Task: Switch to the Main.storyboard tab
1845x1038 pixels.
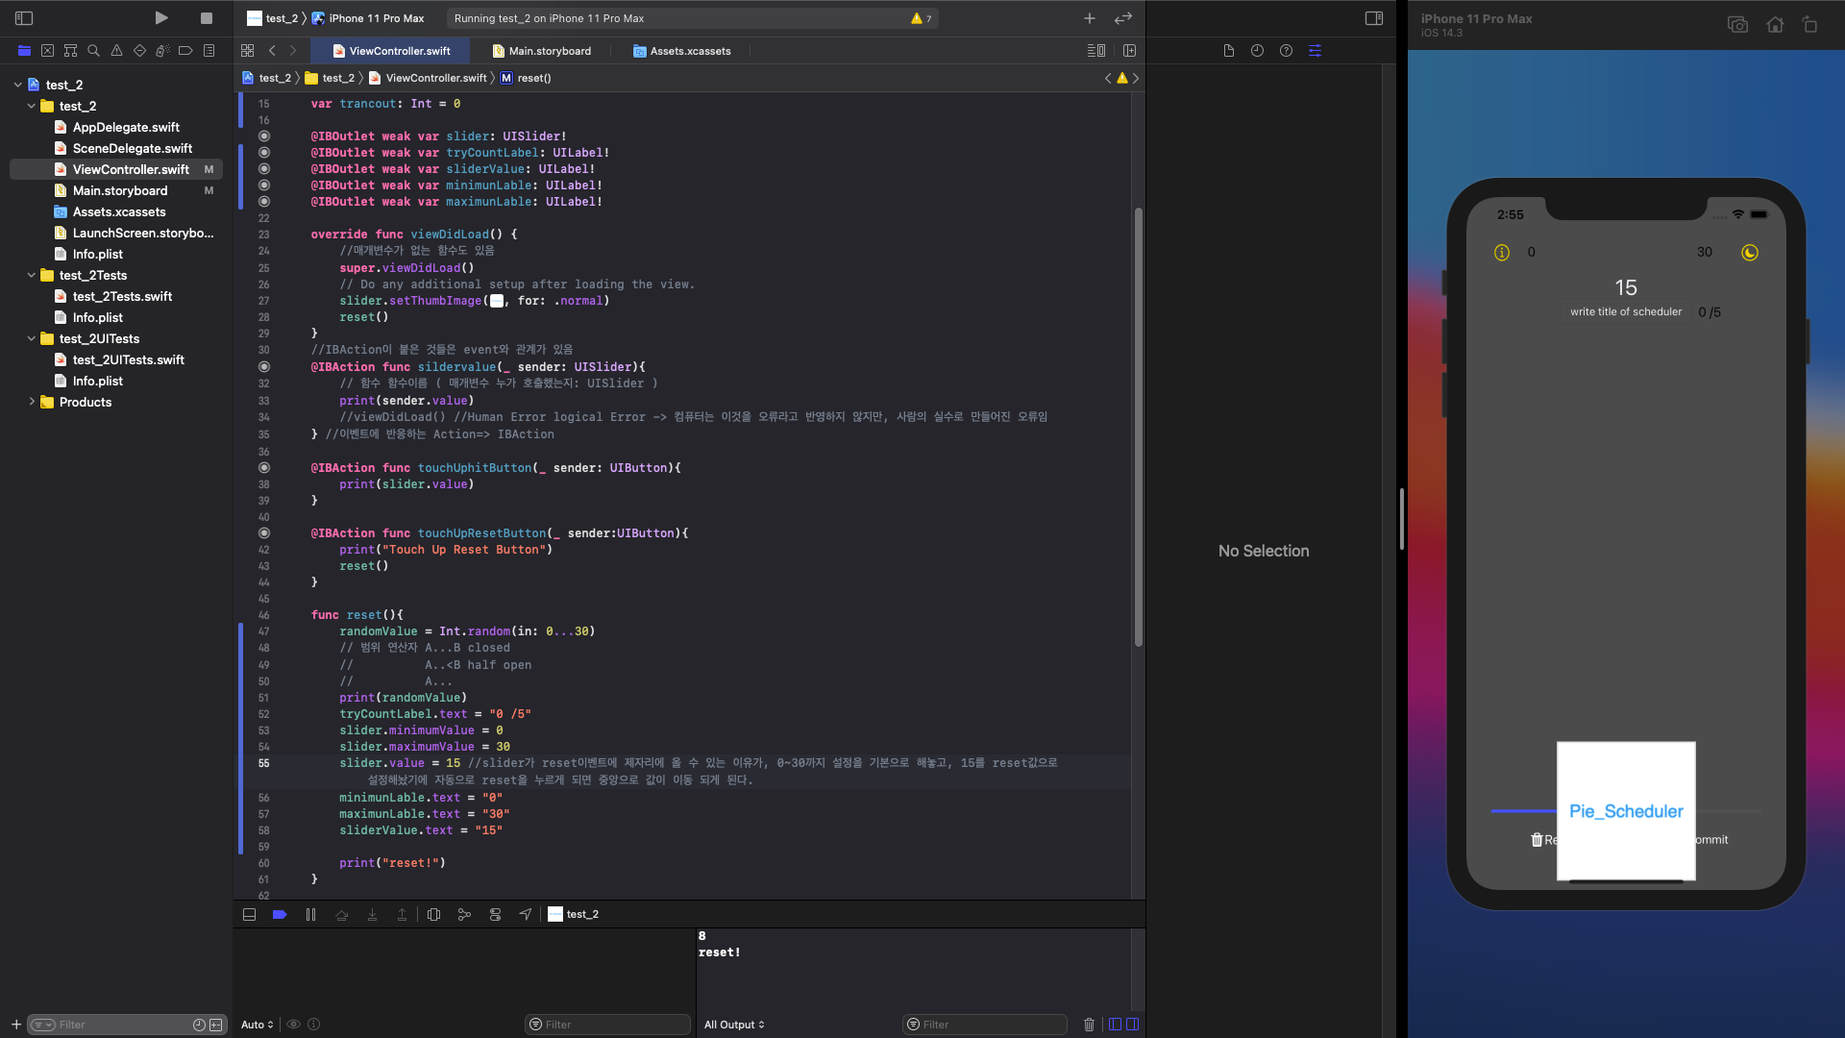Action: [x=550, y=51]
